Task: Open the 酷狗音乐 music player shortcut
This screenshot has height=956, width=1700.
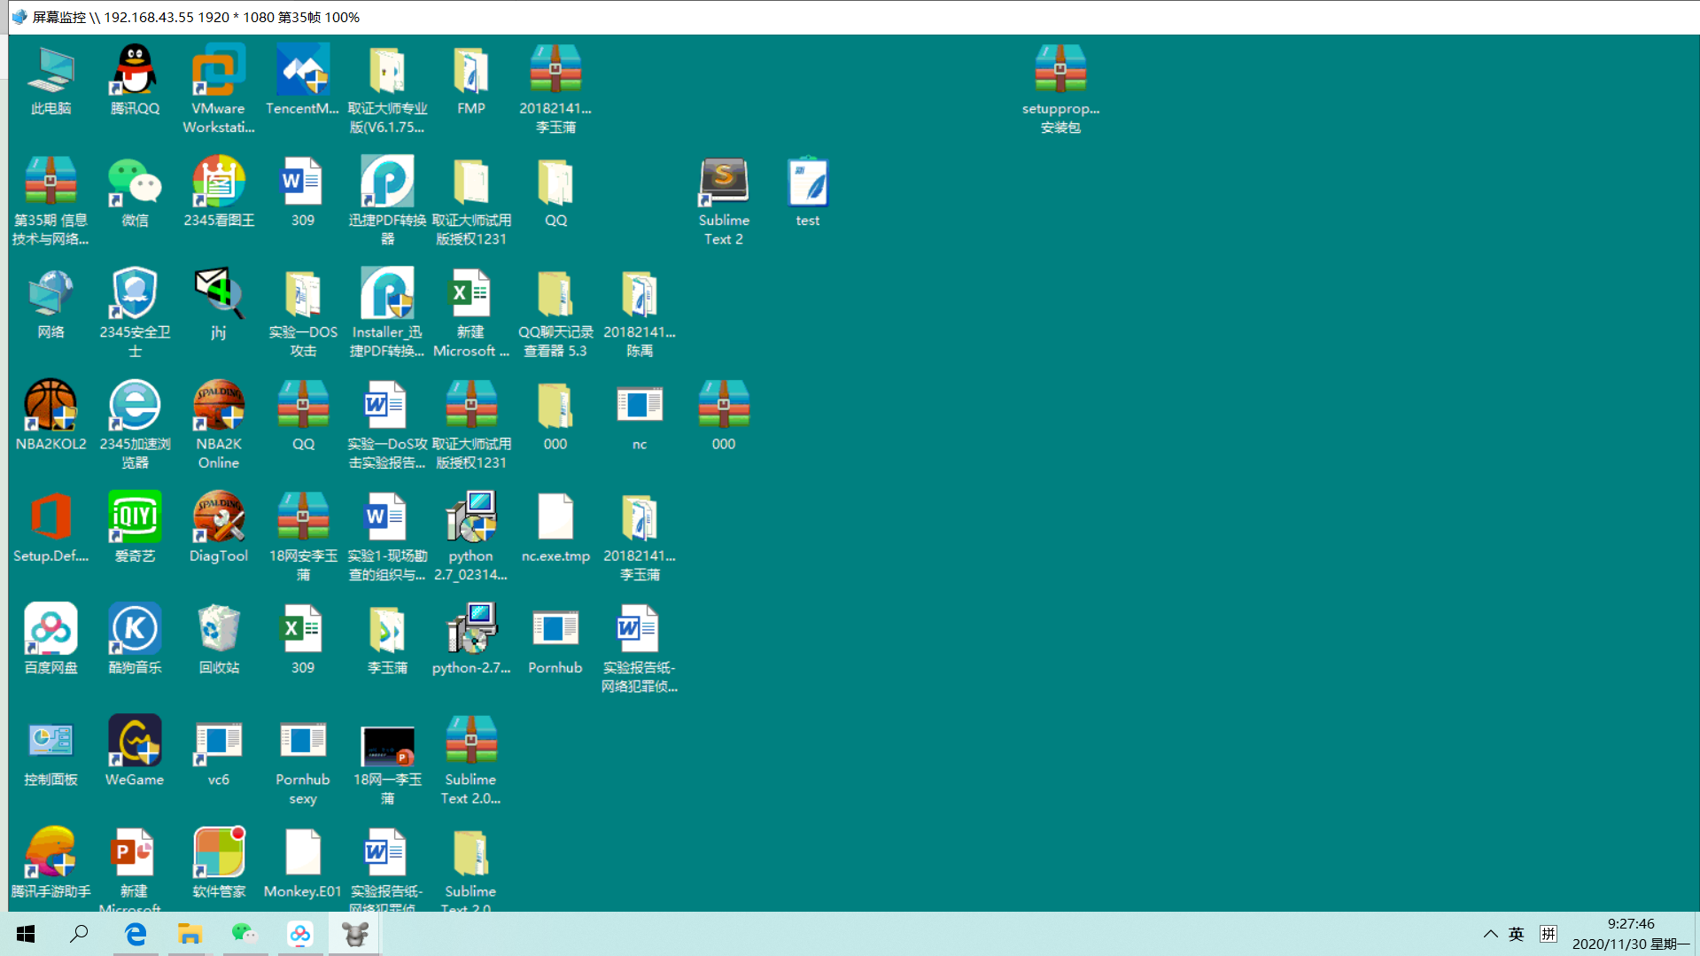Action: (x=135, y=640)
